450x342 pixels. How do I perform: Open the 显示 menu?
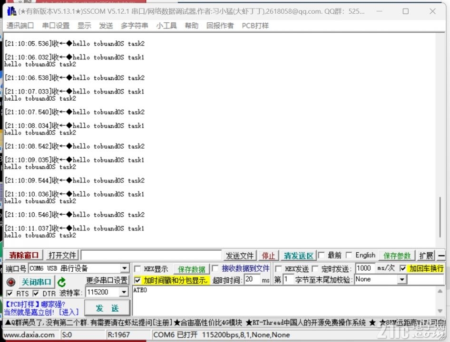(x=84, y=26)
